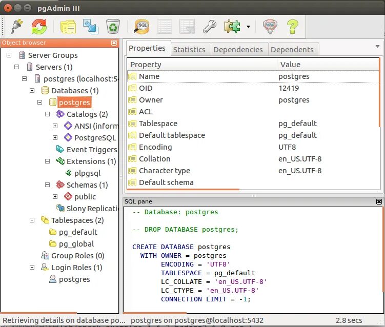Click the Schemas tree icon

tap(60, 185)
